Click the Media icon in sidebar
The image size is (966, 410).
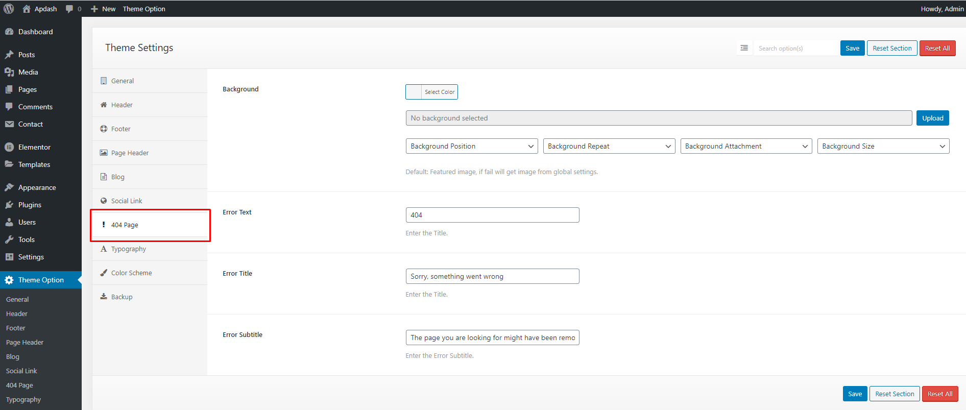click(9, 72)
